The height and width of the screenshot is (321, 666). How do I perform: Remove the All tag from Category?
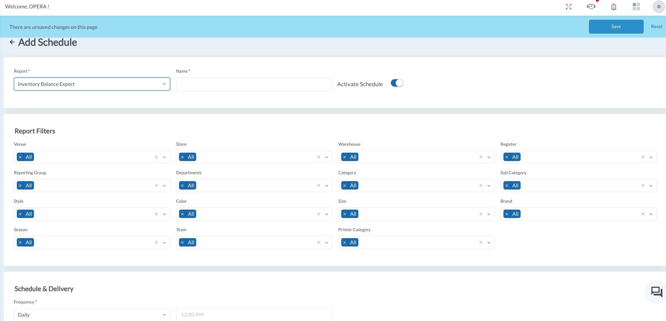click(345, 186)
